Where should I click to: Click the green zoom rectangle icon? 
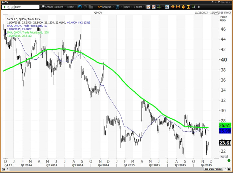pos(193,7)
